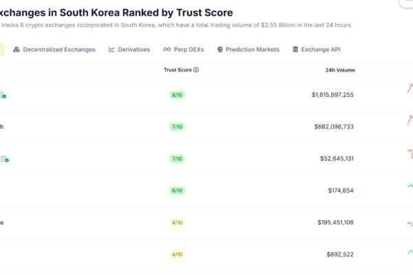Sort by the 24h Volume column header
This screenshot has width=413, height=275.
[x=339, y=70]
